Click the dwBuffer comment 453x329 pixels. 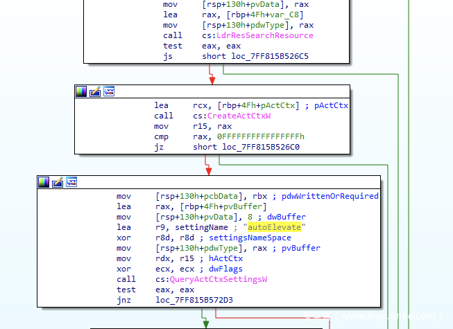[287, 217]
